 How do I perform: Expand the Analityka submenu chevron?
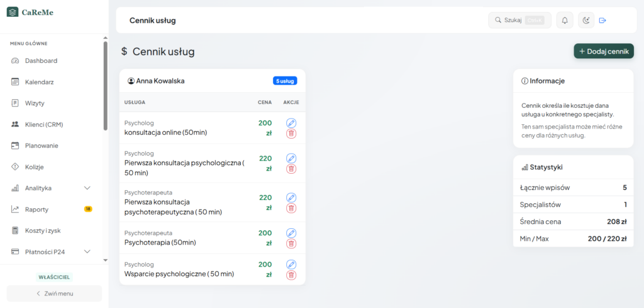tap(87, 188)
